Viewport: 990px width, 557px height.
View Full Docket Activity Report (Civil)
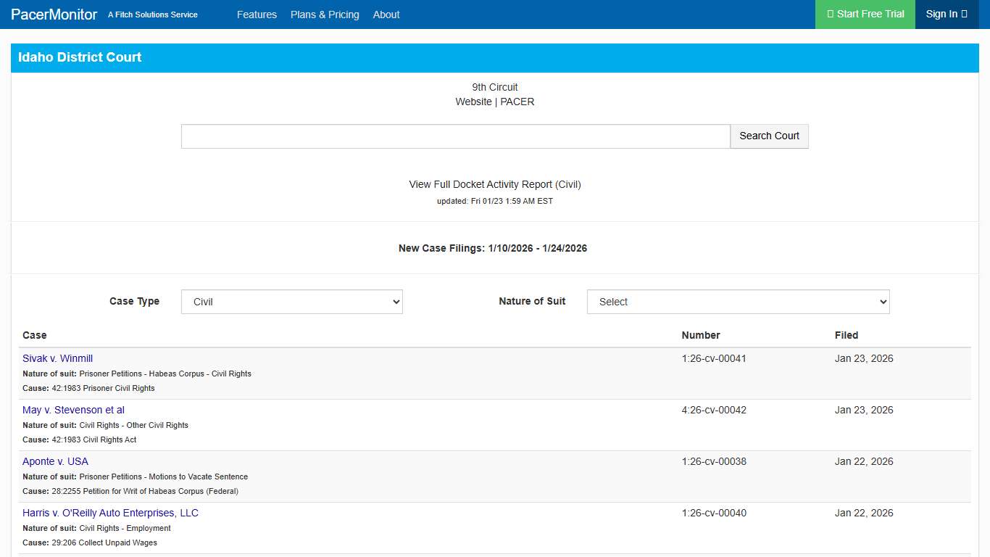(495, 184)
